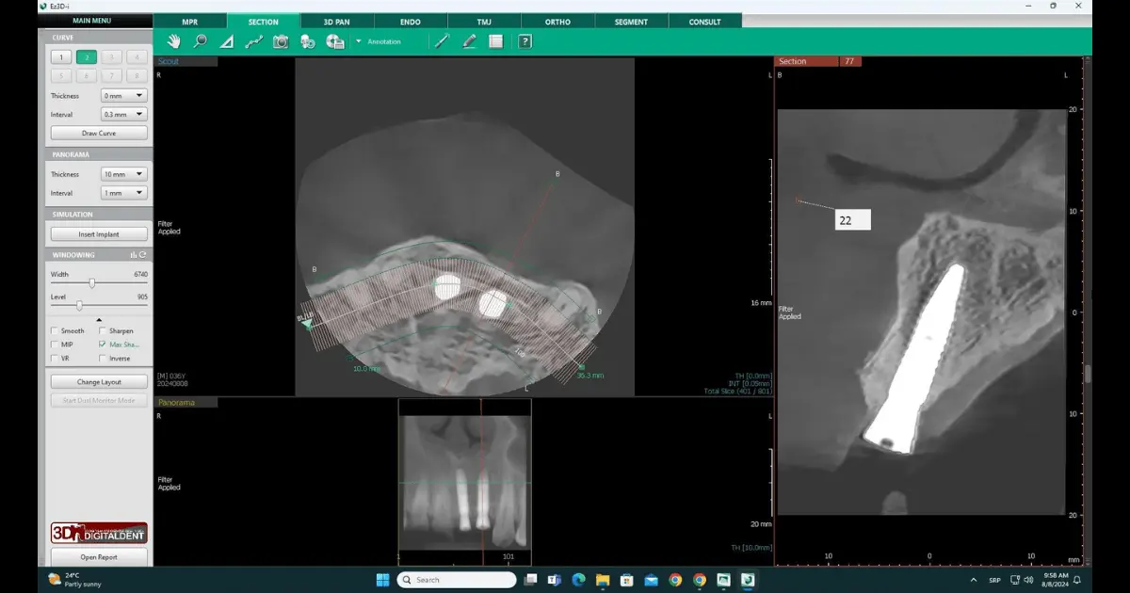The height and width of the screenshot is (593, 1130).
Task: Click the CD save export icon
Action: click(334, 41)
